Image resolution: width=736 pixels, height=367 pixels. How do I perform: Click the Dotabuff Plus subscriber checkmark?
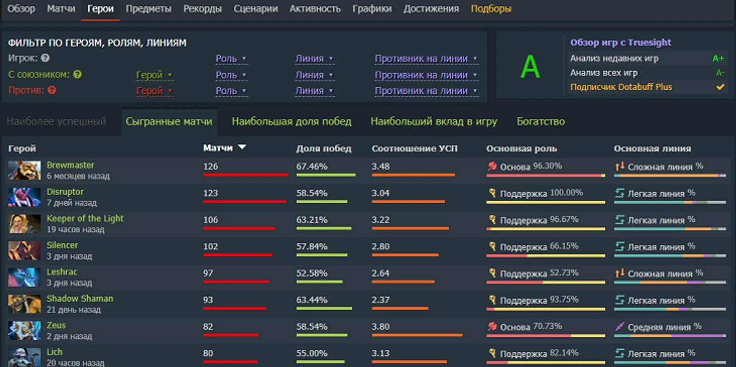pyautogui.click(x=720, y=87)
